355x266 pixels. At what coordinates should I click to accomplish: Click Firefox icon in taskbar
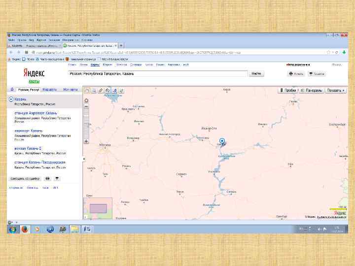click(x=25, y=230)
